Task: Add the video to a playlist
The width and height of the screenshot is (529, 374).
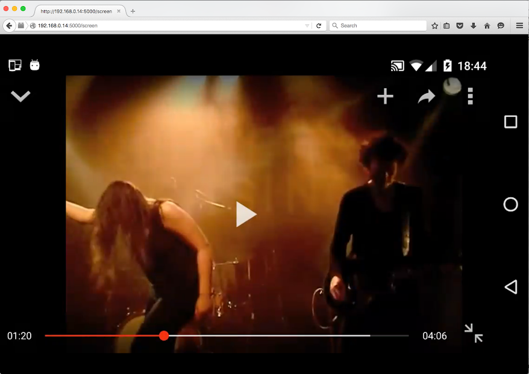Action: (385, 96)
